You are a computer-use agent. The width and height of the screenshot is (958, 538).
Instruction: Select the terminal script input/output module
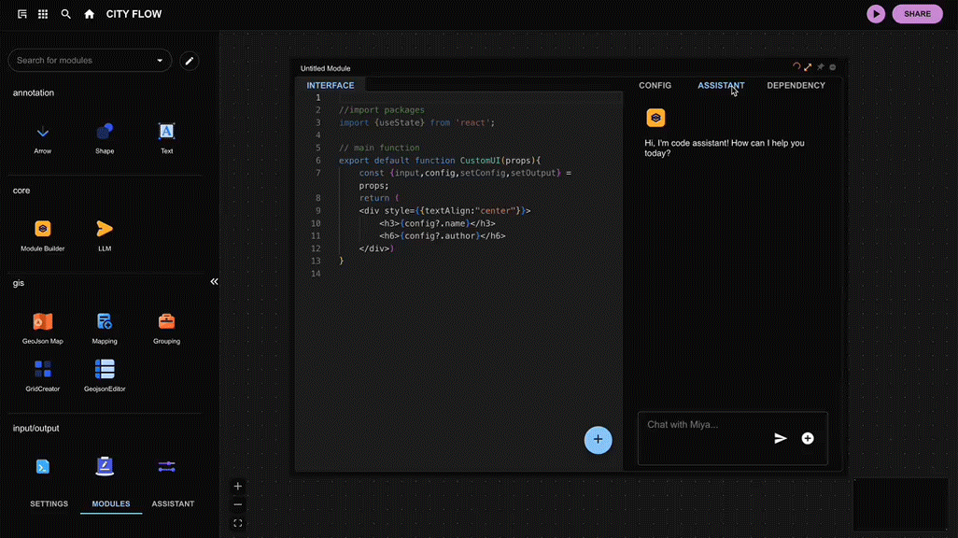pyautogui.click(x=43, y=467)
